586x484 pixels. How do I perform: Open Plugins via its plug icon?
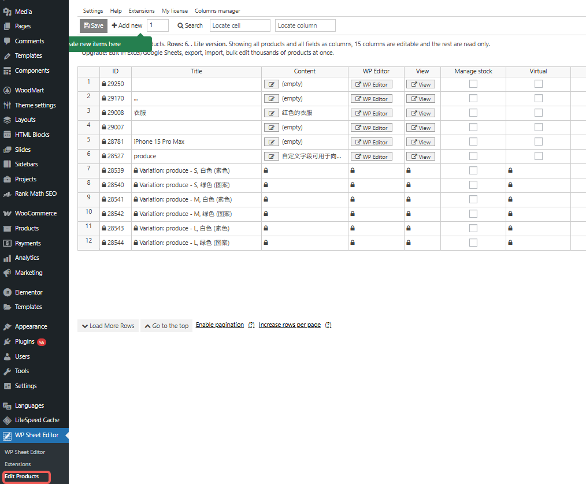[8, 341]
